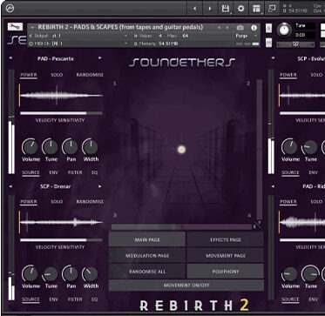Adjust Volume knob of PAD - Pescante

[x=30, y=147]
